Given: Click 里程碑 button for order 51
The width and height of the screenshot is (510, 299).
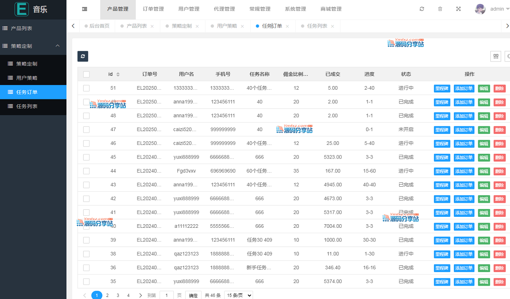Looking at the screenshot, I should tap(442, 88).
